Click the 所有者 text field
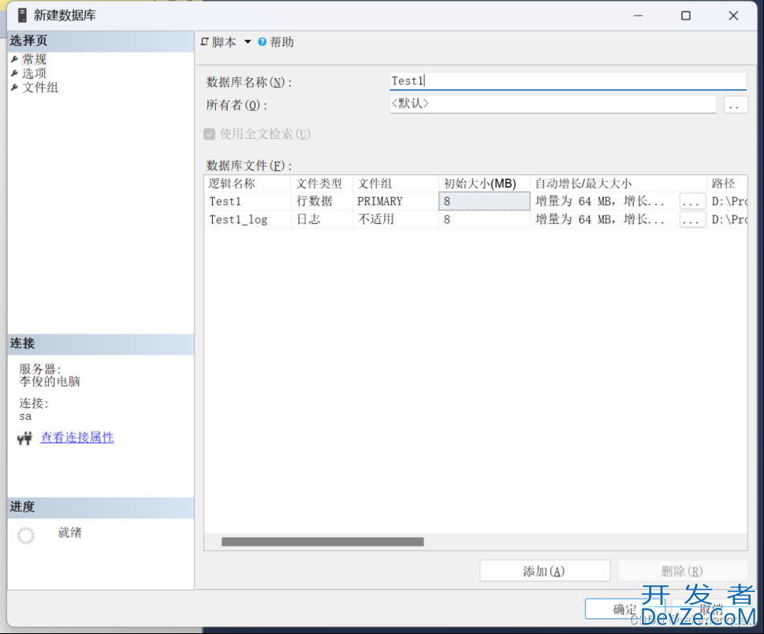Image resolution: width=764 pixels, height=634 pixels. (553, 104)
